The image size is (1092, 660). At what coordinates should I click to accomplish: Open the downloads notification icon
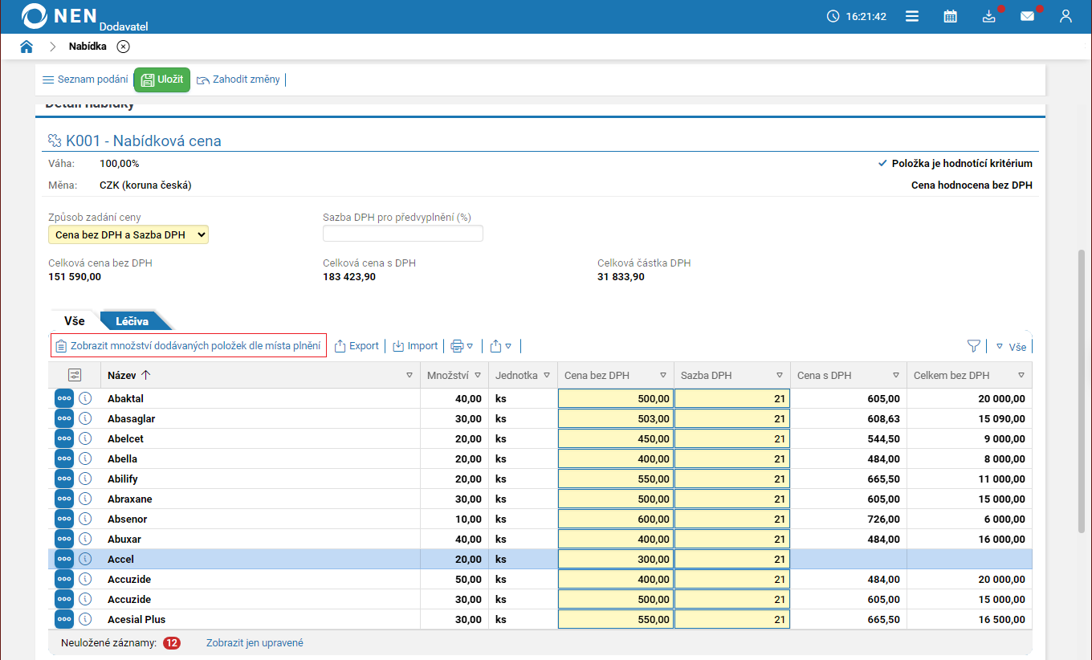click(988, 16)
